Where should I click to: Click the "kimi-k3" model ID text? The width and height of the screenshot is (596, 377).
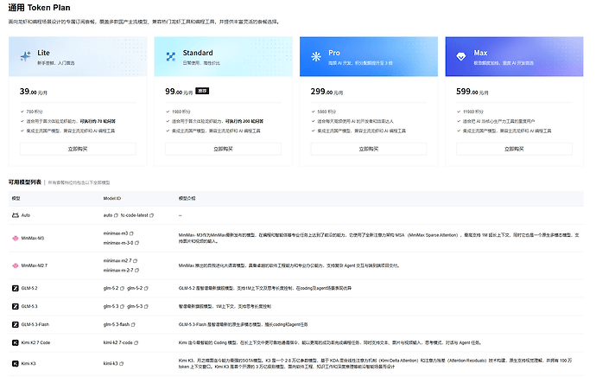[111, 364]
